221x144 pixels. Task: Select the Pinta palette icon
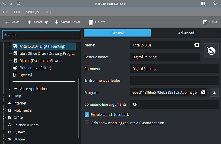coord(15,68)
